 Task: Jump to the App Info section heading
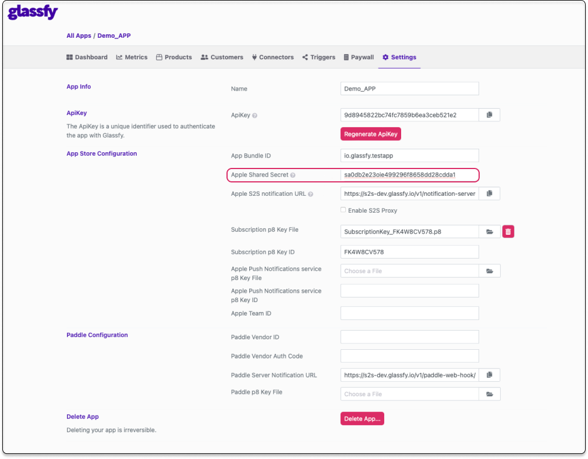click(79, 87)
